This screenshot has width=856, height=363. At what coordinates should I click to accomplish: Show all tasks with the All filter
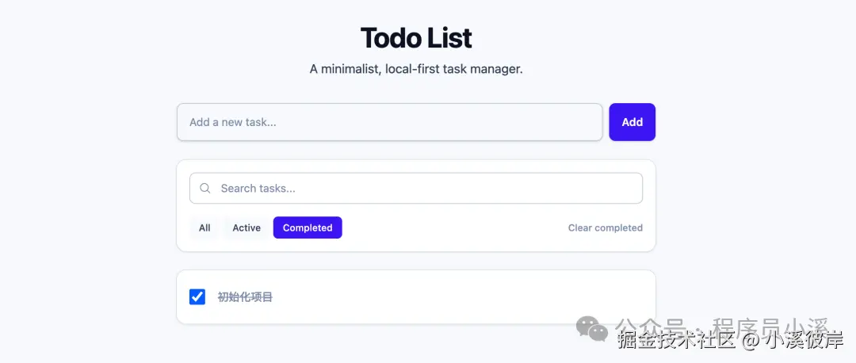(x=204, y=228)
